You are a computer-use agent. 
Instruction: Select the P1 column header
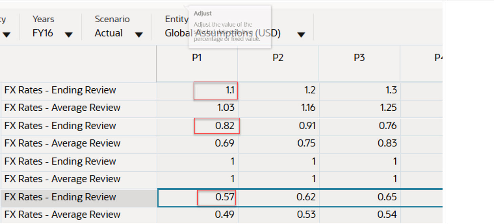197,58
